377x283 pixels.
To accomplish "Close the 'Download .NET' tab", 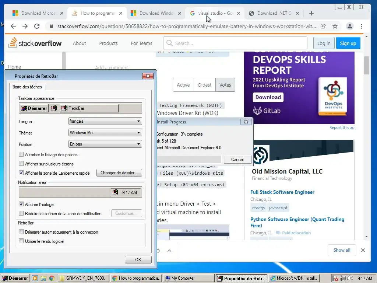I will [x=297, y=13].
